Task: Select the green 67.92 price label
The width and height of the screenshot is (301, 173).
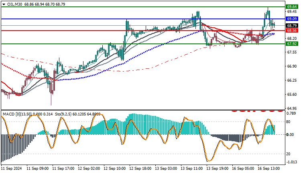Action: coord(292,44)
